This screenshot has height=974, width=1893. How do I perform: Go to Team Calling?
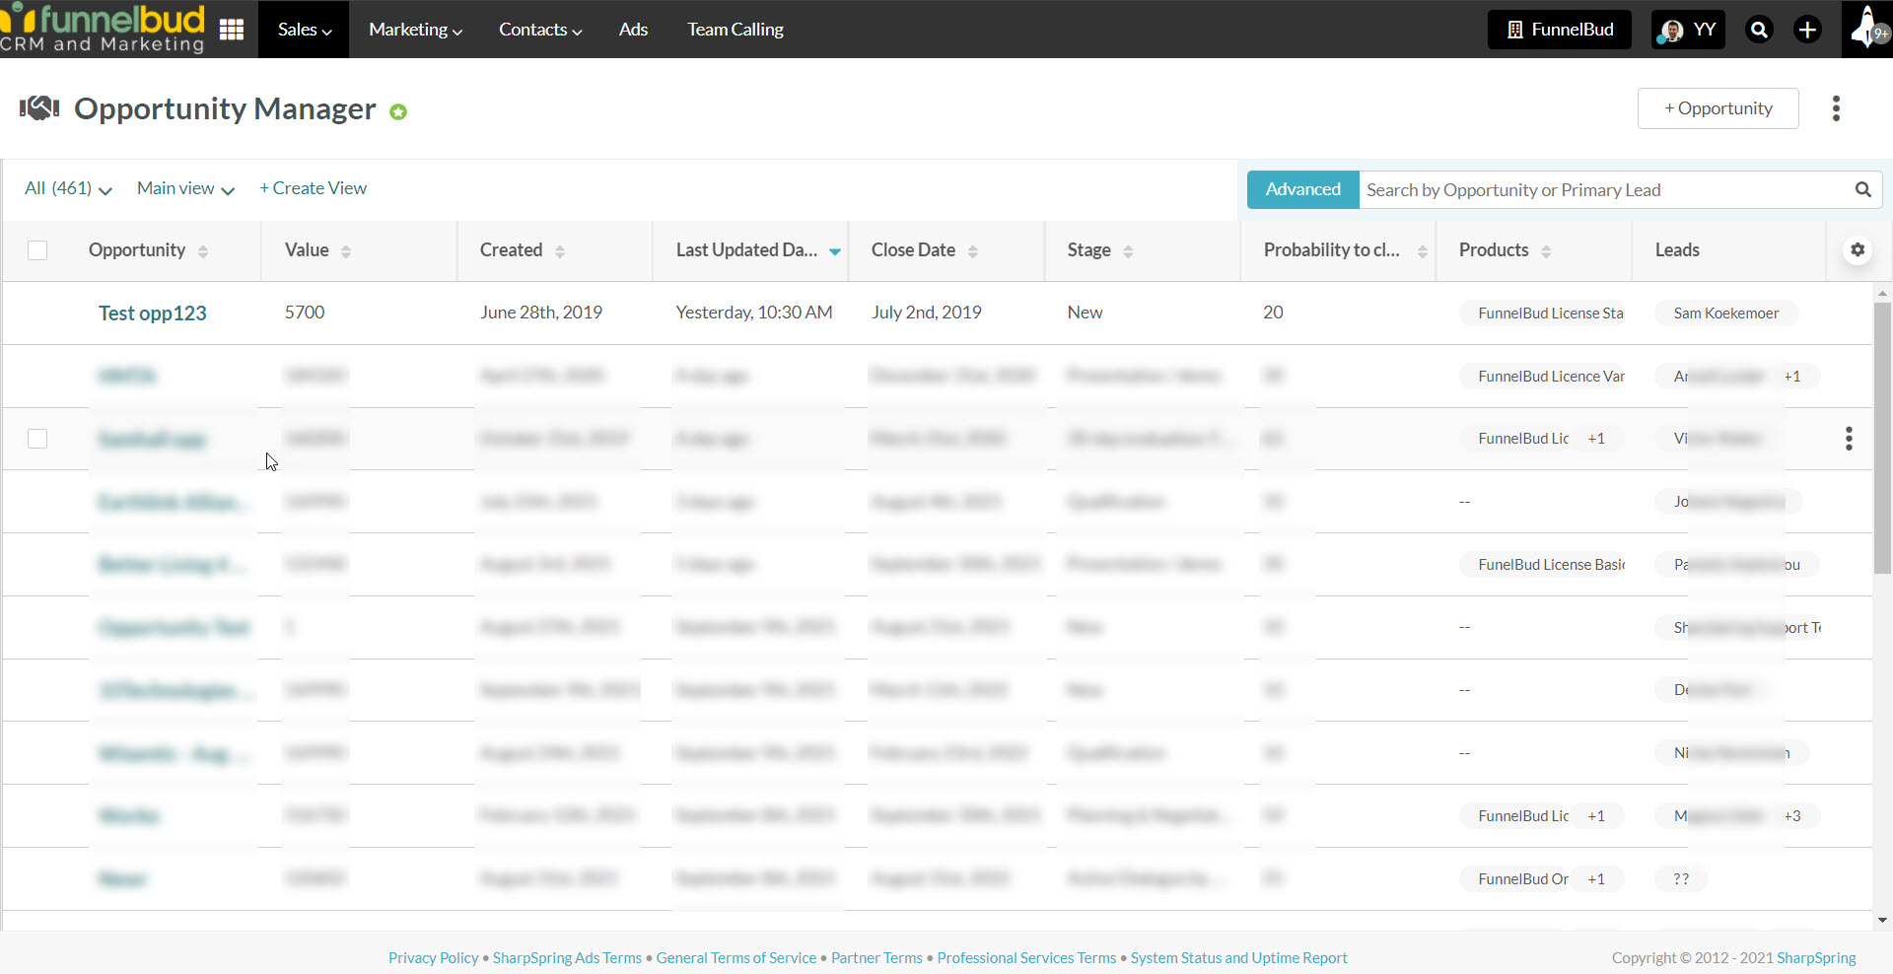pos(736,30)
